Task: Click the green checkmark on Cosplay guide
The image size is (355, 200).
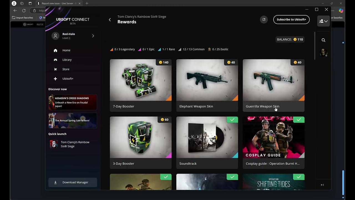Action: [299, 120]
